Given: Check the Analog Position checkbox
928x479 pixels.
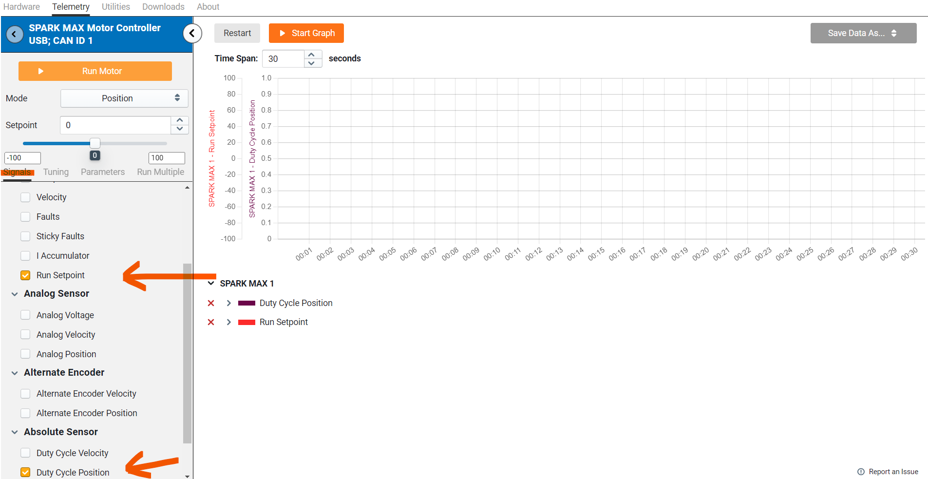Looking at the screenshot, I should 25,354.
